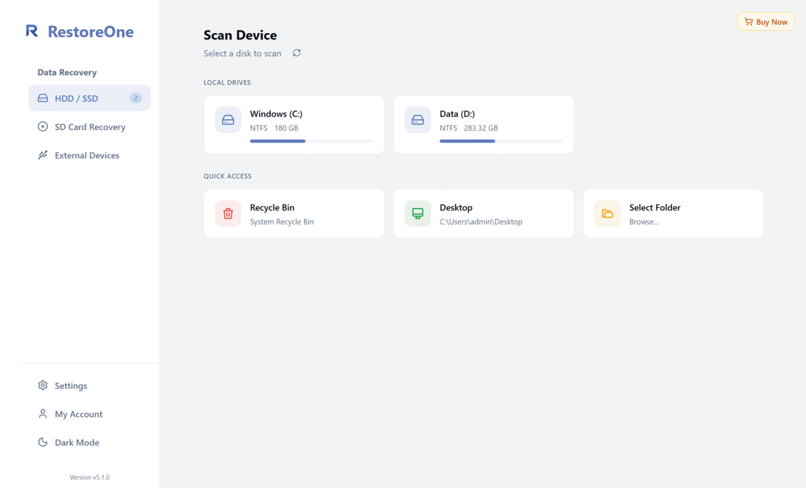
Task: Click the Settings gear icon
Action: pos(43,385)
